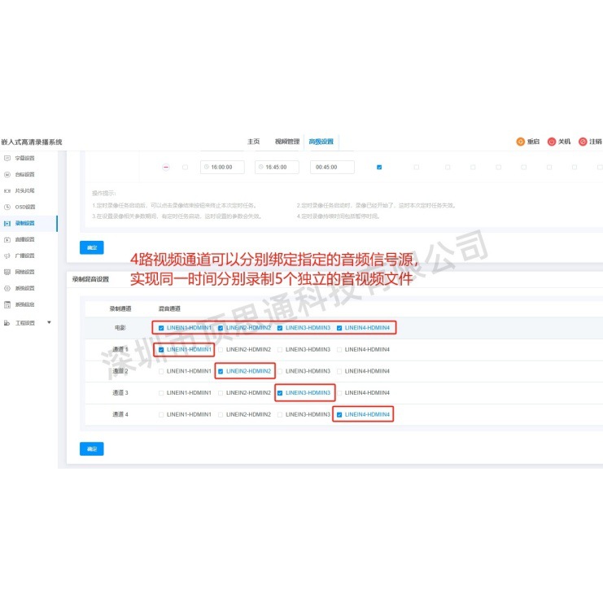This screenshot has height=603, width=603.
Task: Click the red 关机 power icon
Action: pyautogui.click(x=551, y=142)
